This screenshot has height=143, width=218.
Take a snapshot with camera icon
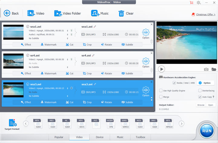pyautogui.click(x=206, y=69)
